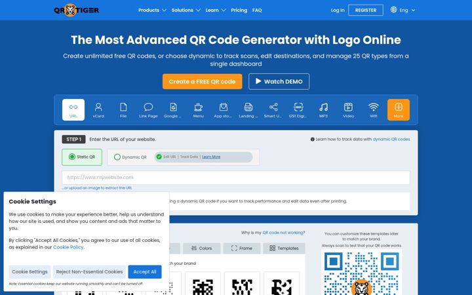
Task: Switch to the Colors tab
Action: pos(201,248)
